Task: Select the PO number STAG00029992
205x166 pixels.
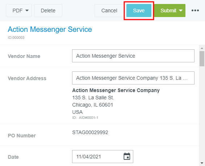Action: 90,132
